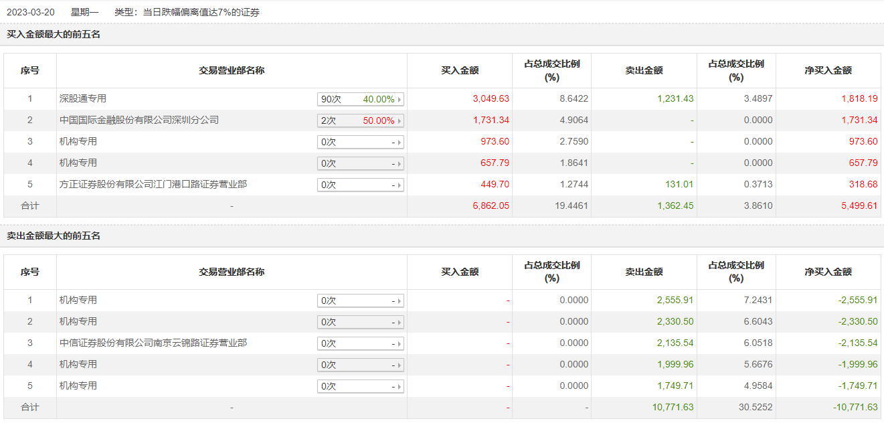Click 机构专用 in the 973.60 buy row
The width and height of the screenshot is (884, 423).
pyautogui.click(x=78, y=142)
